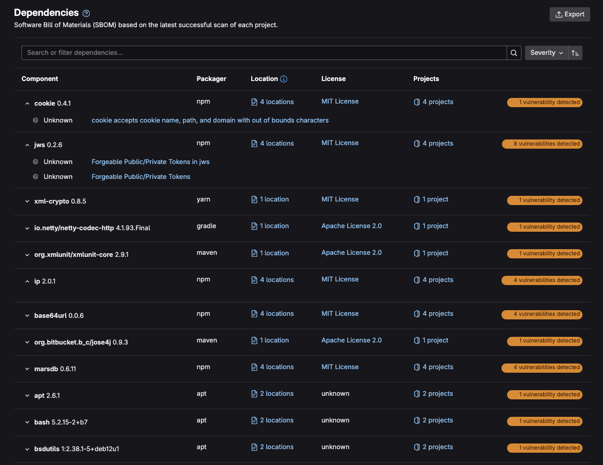
Task: Collapse the jws 0.2.6 dependency
Action: 27,144
